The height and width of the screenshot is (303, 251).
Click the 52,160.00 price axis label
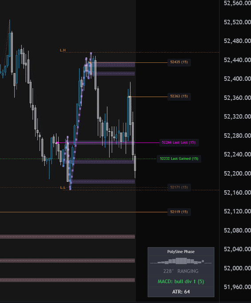[x=237, y=192]
